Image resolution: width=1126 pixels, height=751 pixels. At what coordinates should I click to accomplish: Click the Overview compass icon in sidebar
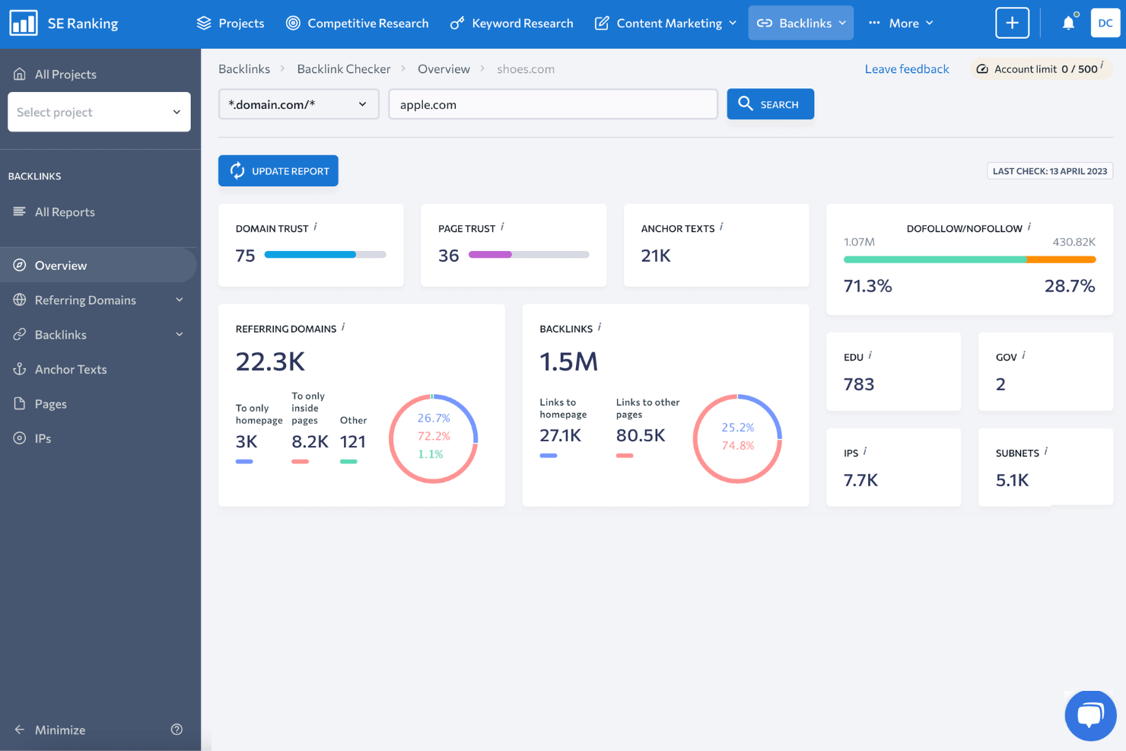point(20,265)
